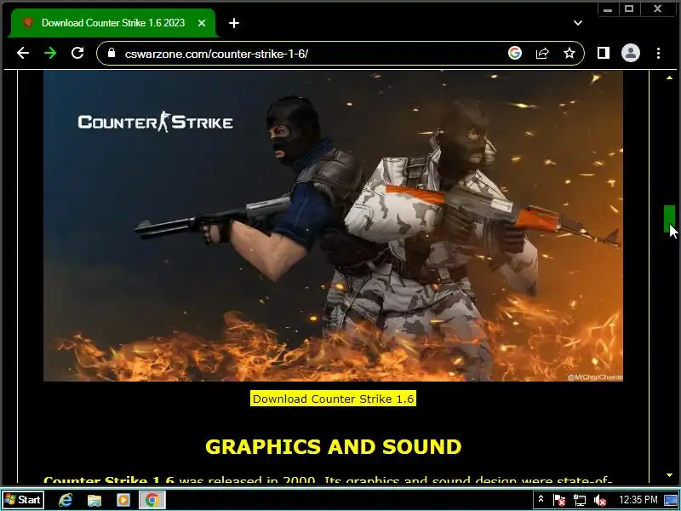Close the Download Counter Strike tab
Image resolution: width=681 pixels, height=511 pixels.
point(202,23)
